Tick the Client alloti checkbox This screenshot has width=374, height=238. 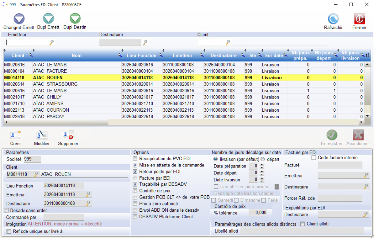tap(303, 224)
